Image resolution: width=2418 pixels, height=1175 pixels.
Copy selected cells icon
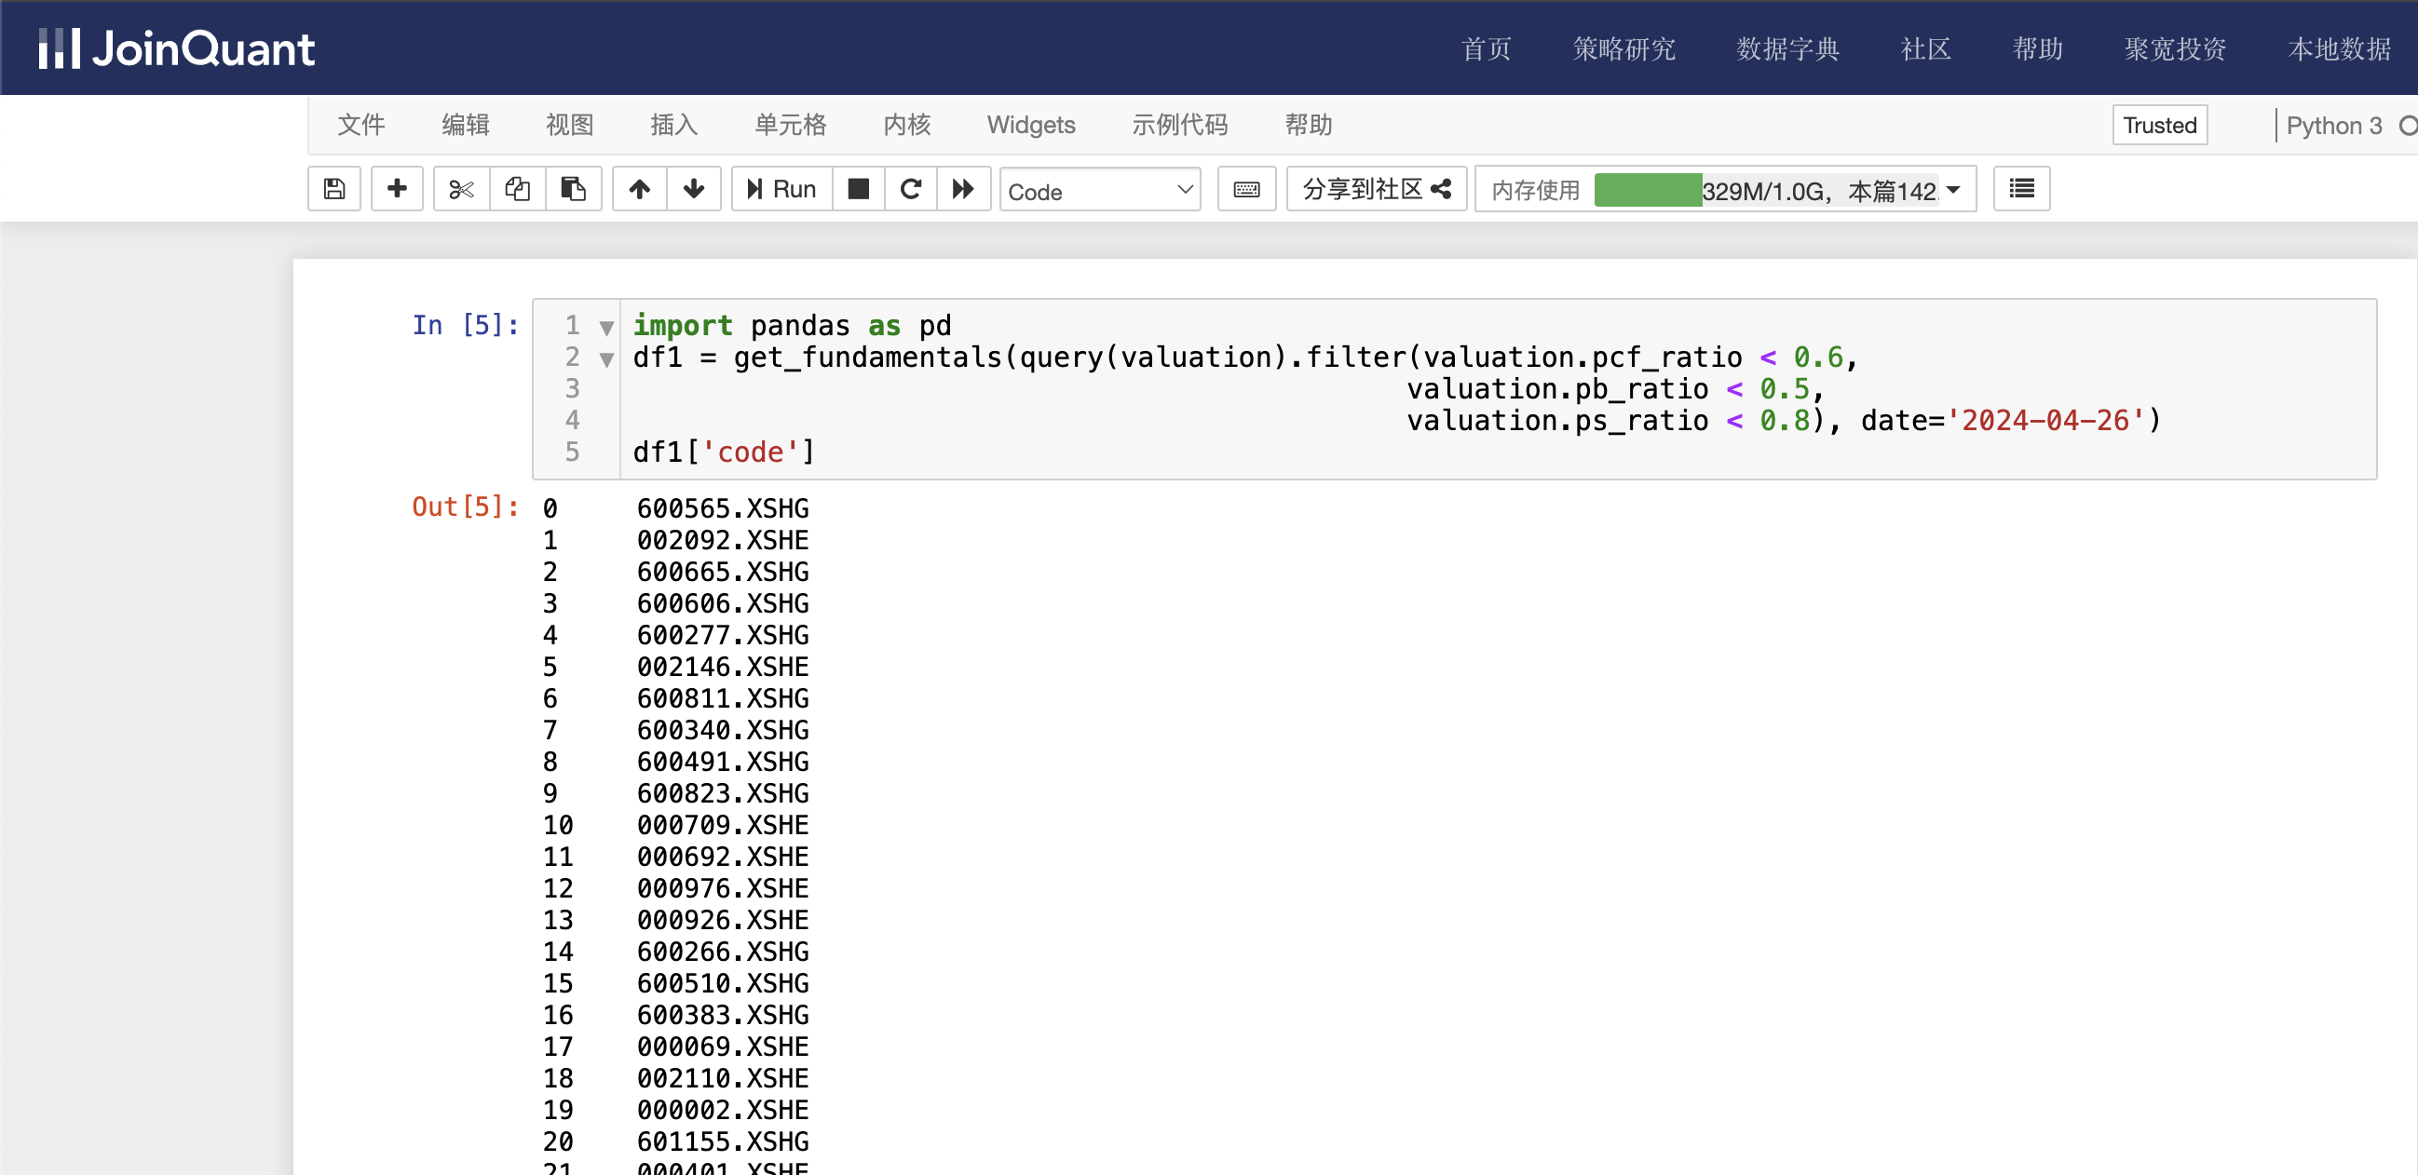517,190
